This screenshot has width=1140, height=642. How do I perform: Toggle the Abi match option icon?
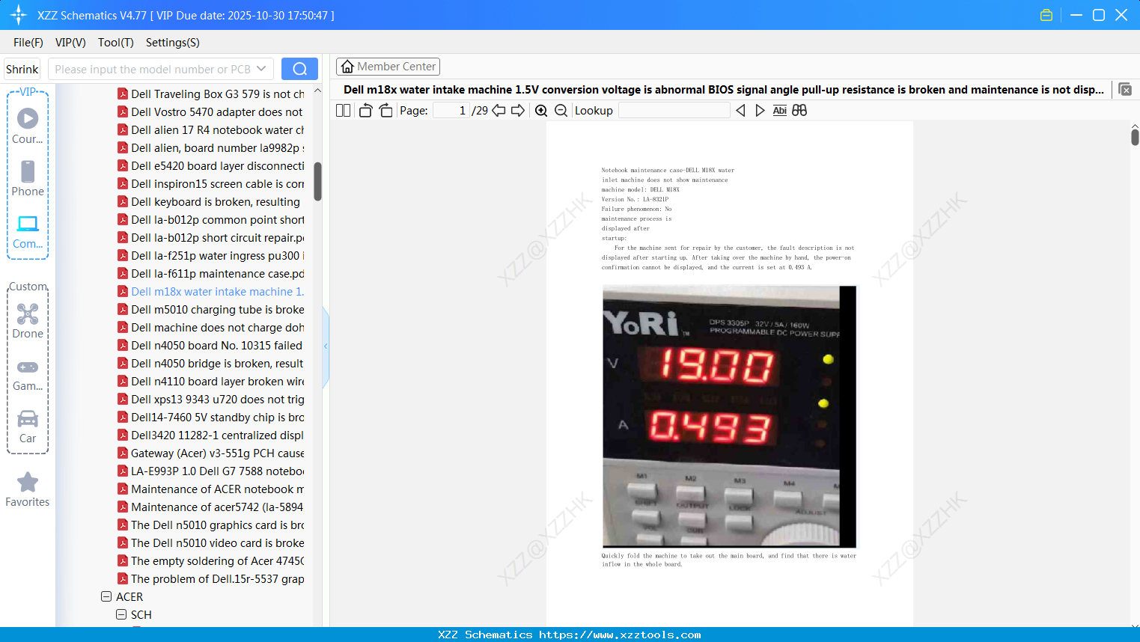780,111
